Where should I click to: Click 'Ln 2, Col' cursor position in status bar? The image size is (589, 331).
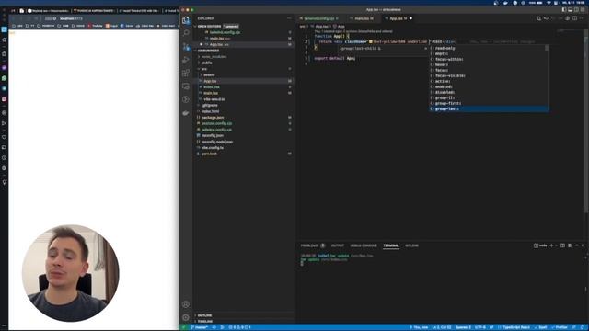pyautogui.click(x=441, y=327)
